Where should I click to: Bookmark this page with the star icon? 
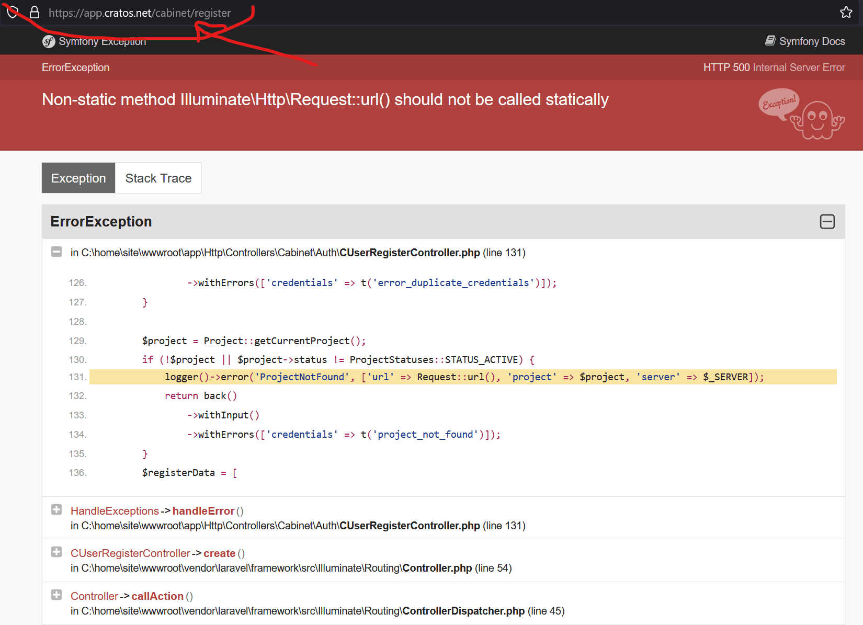coord(846,13)
